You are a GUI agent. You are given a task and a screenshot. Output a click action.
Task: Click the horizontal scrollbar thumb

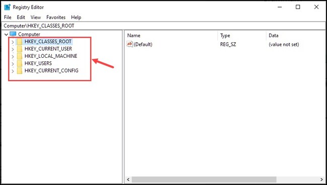(204, 179)
